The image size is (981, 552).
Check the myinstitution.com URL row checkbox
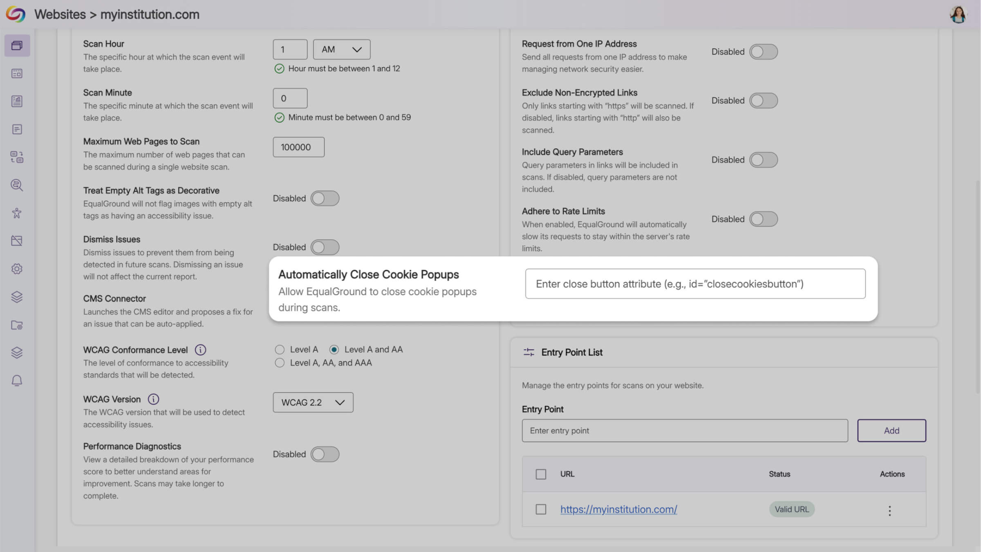(x=541, y=509)
